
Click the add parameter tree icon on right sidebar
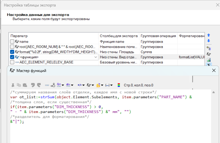(208, 48)
